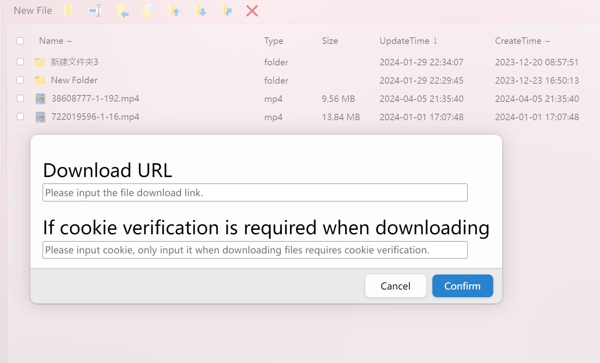Click the New Folder toolbar icon
The height and width of the screenshot is (363, 600).
[x=68, y=11]
